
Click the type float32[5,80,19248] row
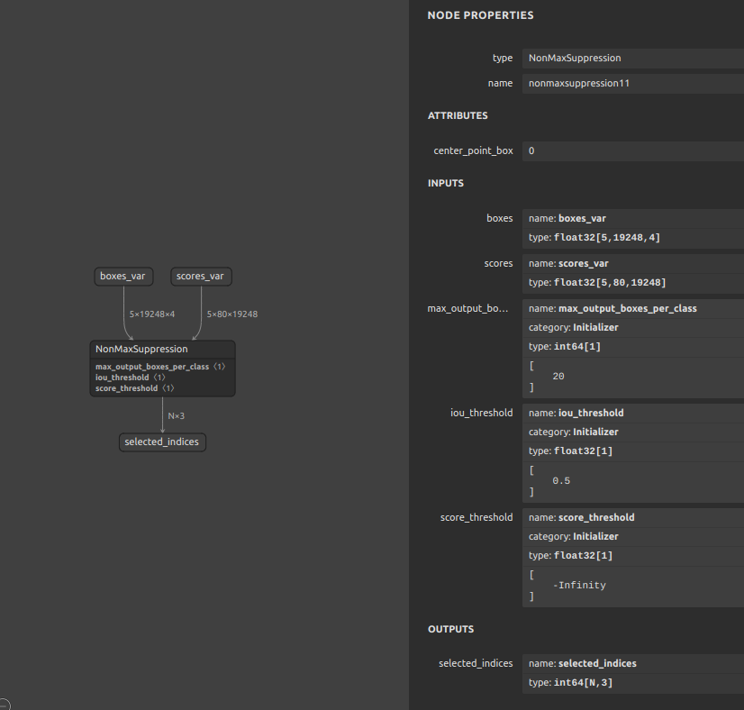click(633, 283)
